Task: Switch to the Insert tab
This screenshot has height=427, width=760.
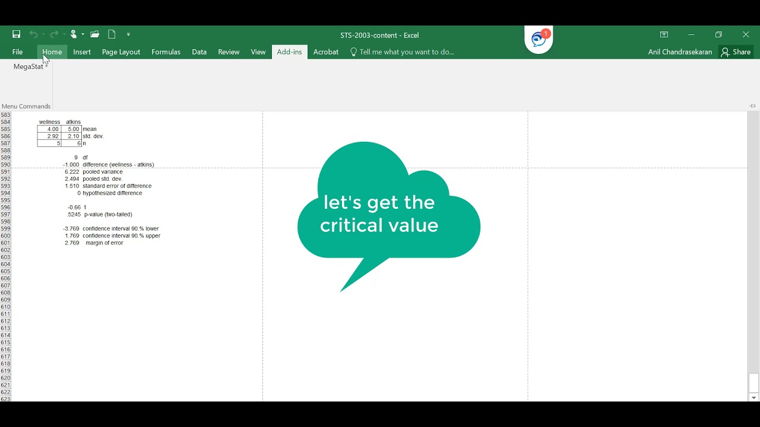Action: [82, 52]
